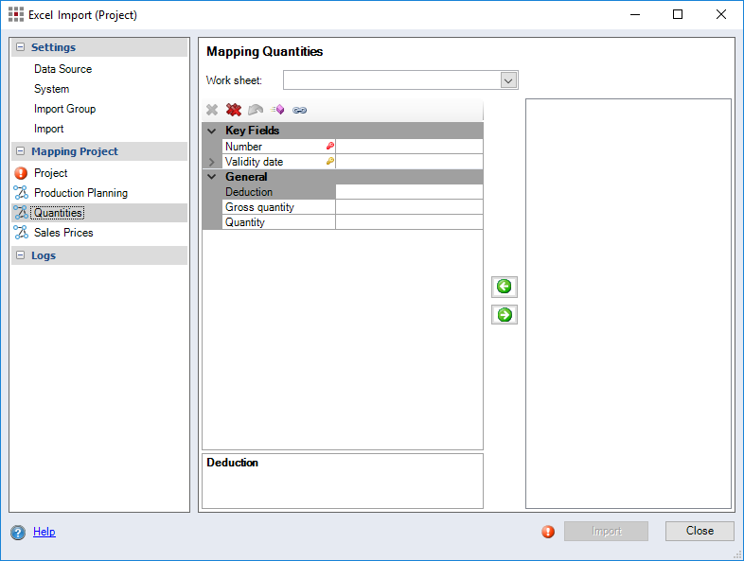Click the blue Help question mark icon

coord(18,532)
